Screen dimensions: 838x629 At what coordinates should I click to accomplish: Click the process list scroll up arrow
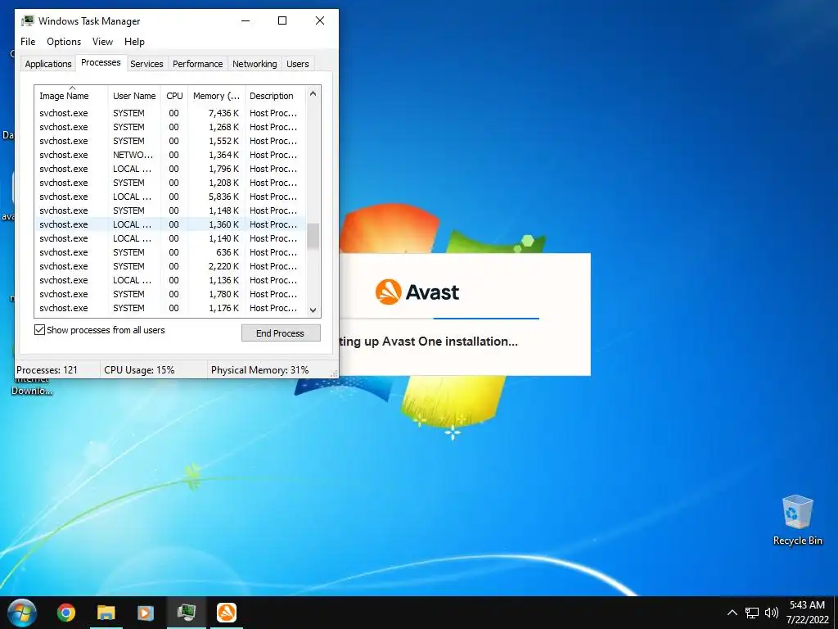(313, 93)
